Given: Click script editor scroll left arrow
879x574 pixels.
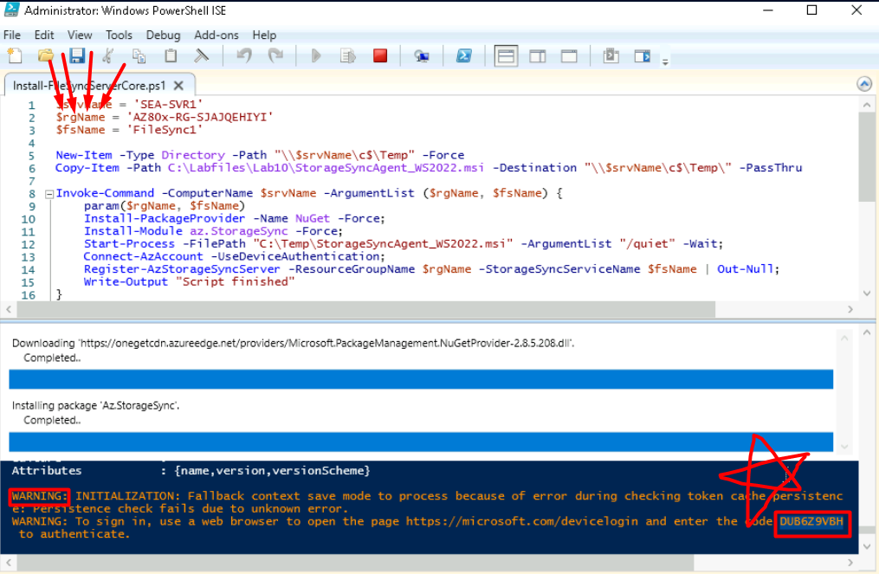Looking at the screenshot, I should pos(9,309).
